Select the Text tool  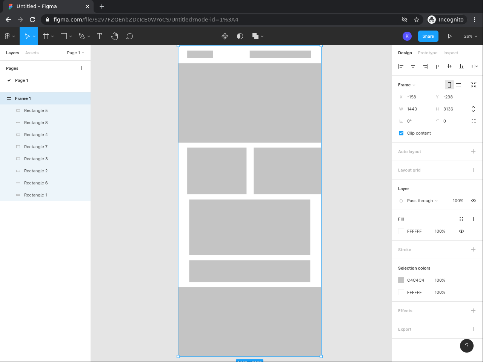tap(100, 36)
